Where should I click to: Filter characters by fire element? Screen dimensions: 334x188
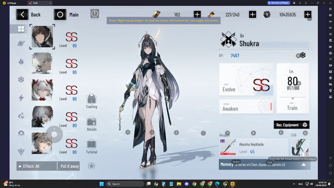coord(21,61)
